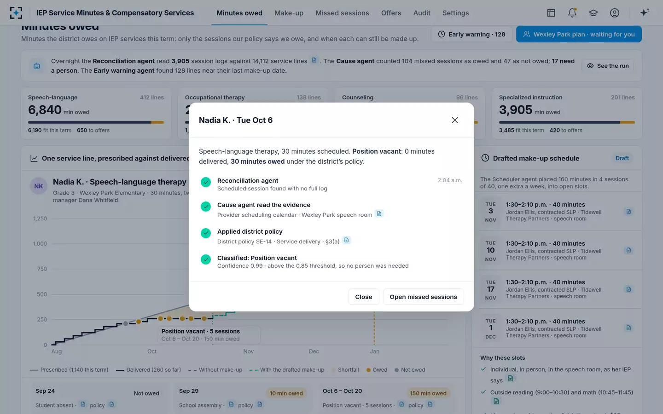
Task: Select the Minutes owed tab
Action: (239, 13)
